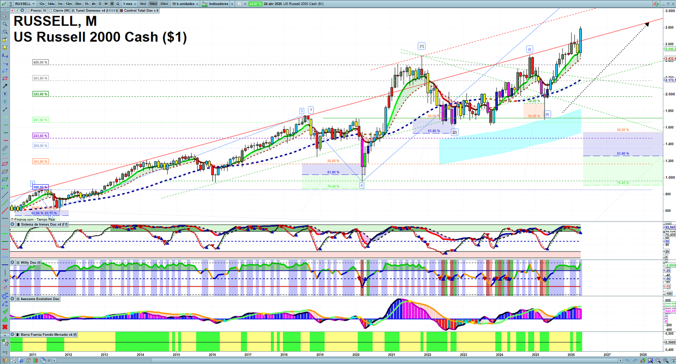Select the ruler measuring tool
The height and width of the screenshot is (364, 676).
point(5,148)
